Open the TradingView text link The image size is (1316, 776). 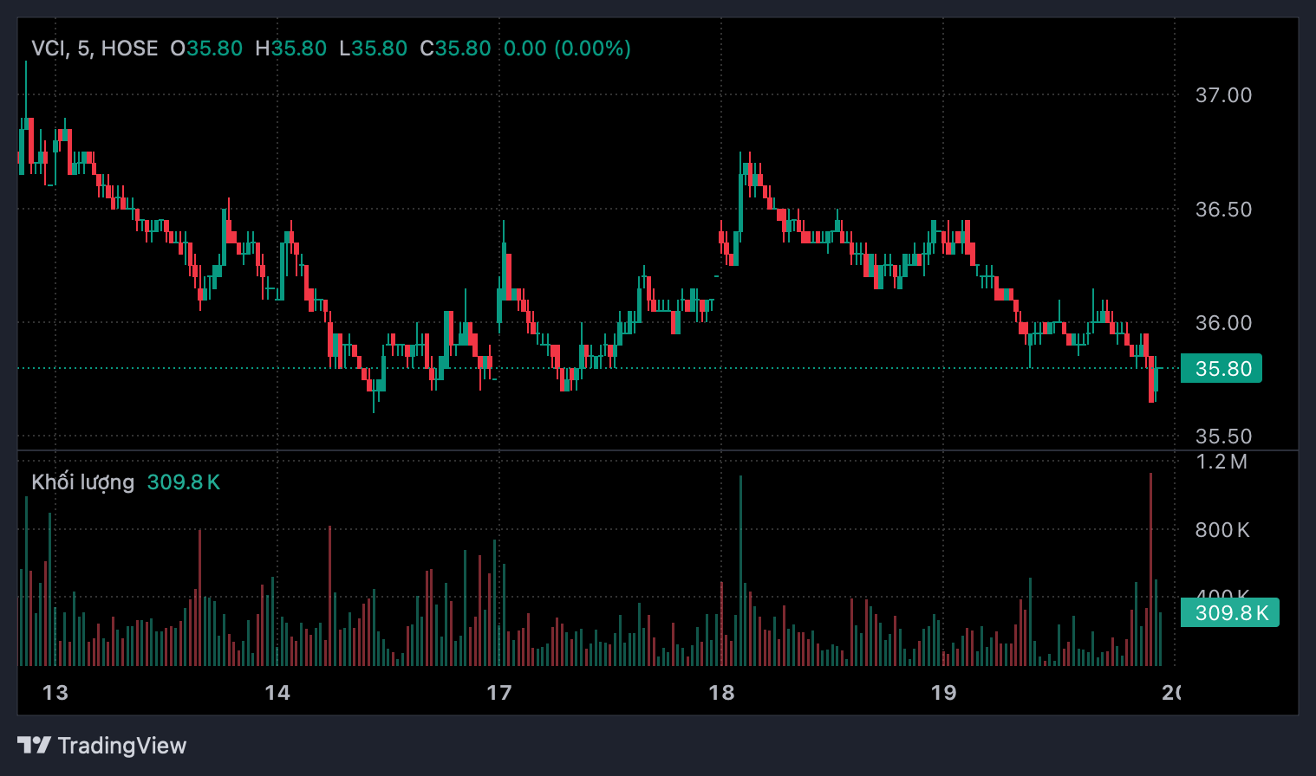pyautogui.click(x=121, y=746)
